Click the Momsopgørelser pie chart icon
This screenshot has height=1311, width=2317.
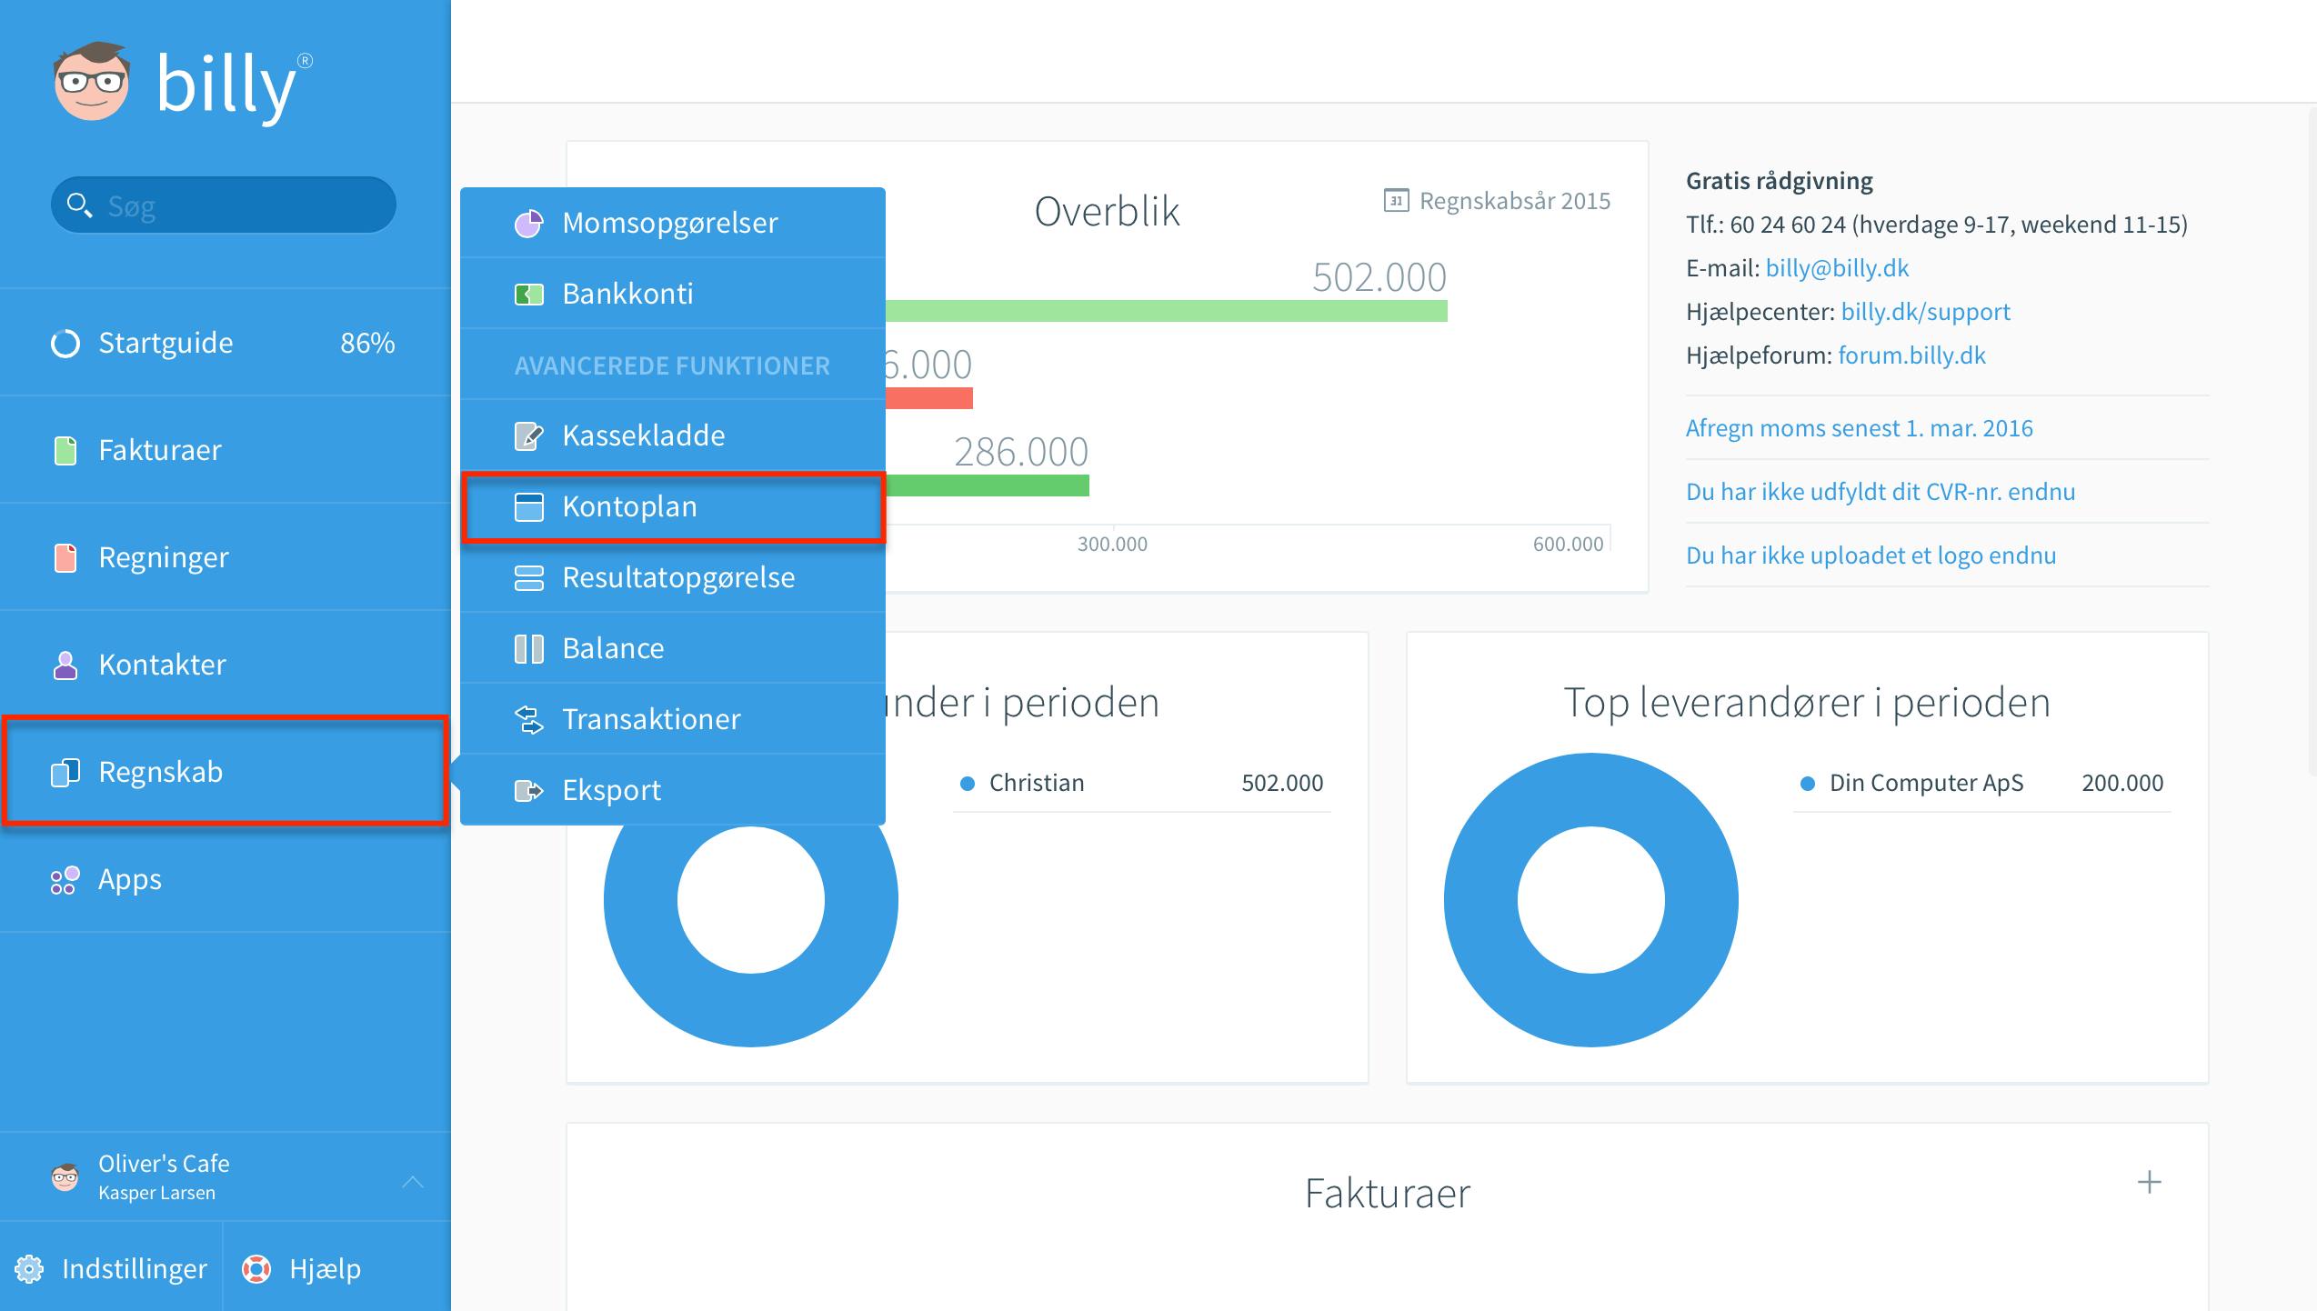coord(529,223)
